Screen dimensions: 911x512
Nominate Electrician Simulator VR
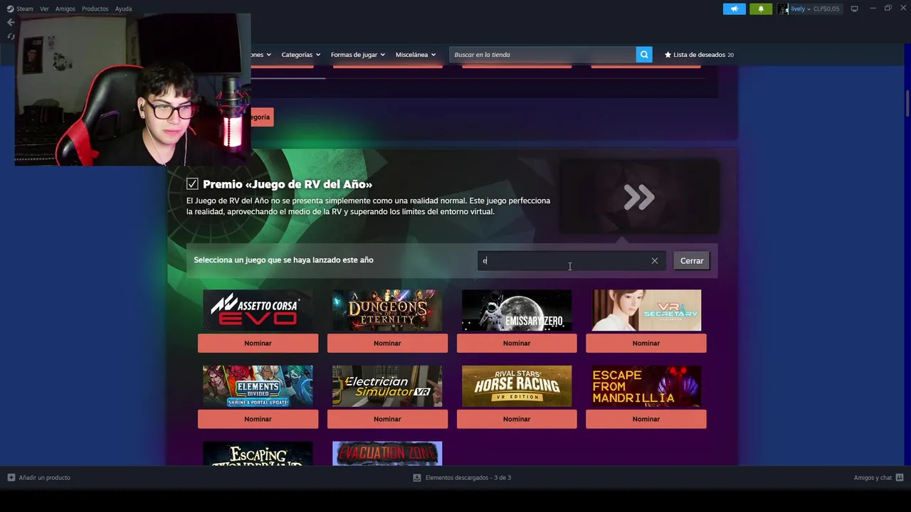point(387,420)
